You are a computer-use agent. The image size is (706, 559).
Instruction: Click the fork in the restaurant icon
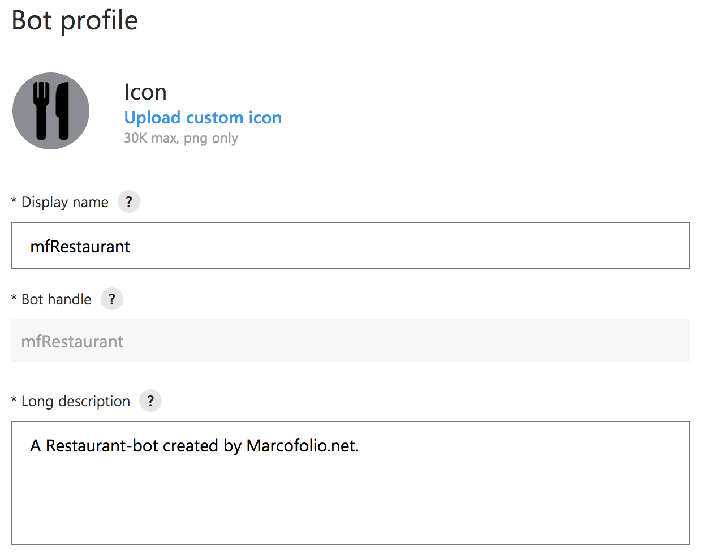pos(41,111)
